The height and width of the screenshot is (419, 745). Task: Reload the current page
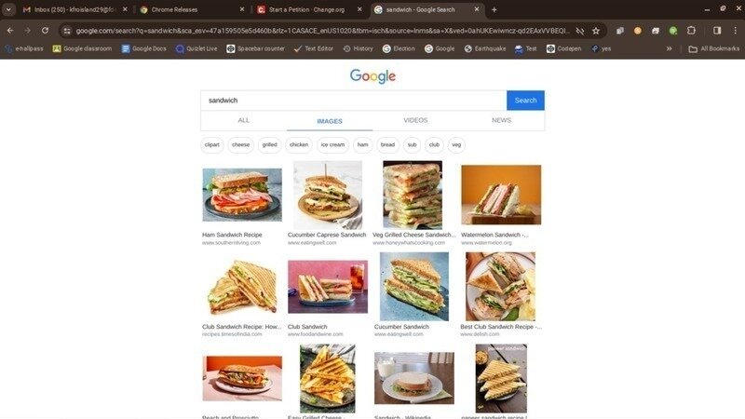(47, 31)
